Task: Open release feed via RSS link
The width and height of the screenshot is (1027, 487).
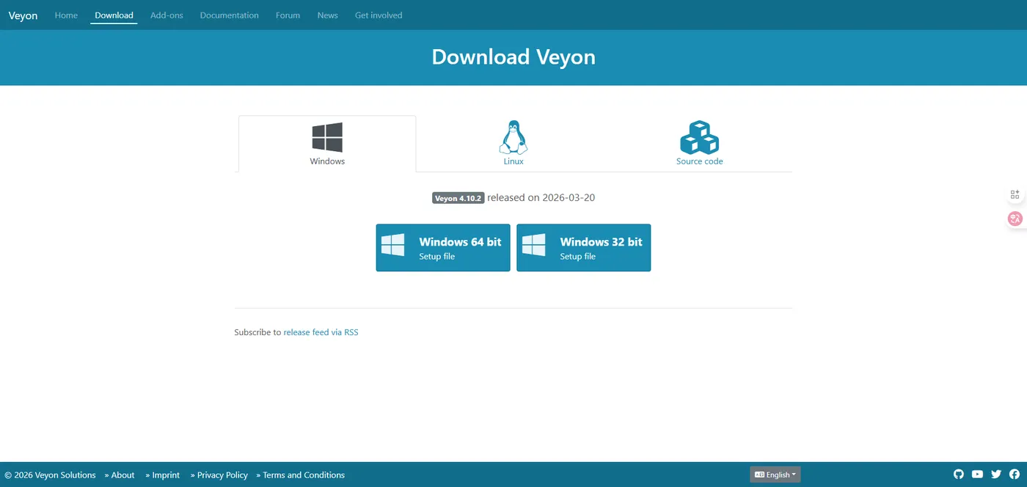Action: tap(321, 332)
